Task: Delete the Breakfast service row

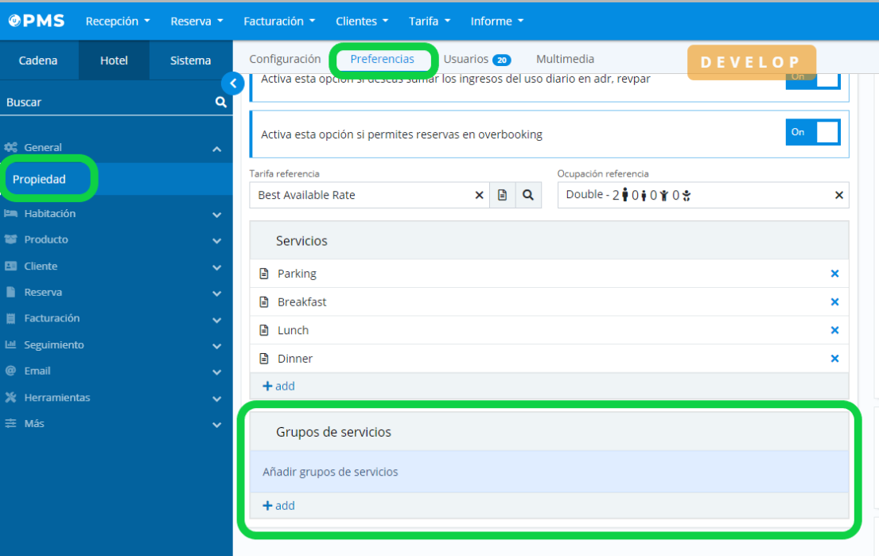Action: (834, 302)
